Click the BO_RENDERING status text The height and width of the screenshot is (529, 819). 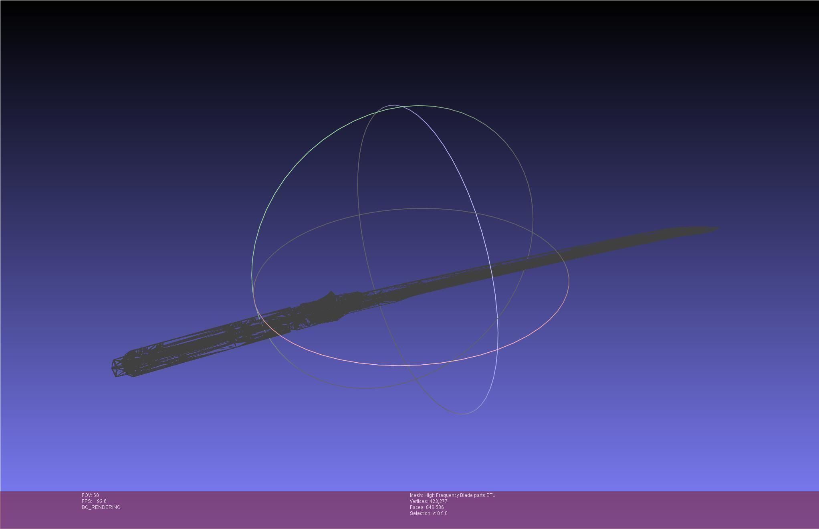101,507
